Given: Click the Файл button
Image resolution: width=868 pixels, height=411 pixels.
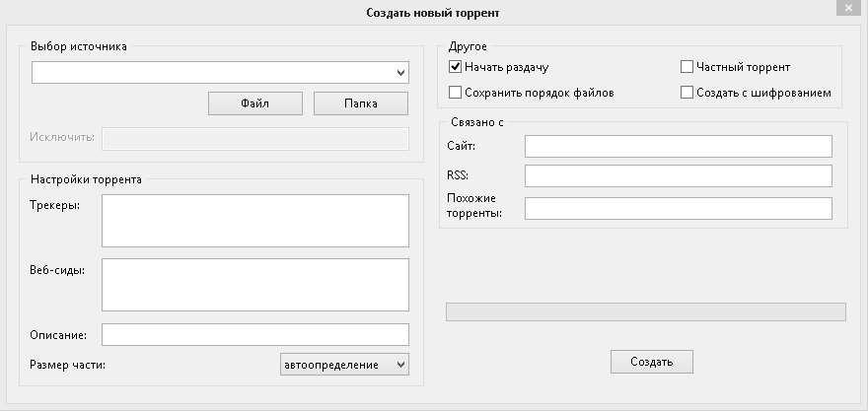Looking at the screenshot, I should click(x=255, y=103).
